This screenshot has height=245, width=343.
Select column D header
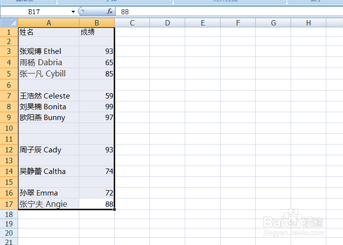(168, 23)
